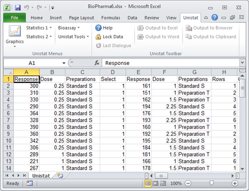The height and width of the screenshot is (191, 249).
Task: Click the Output to Clipboard icon
Action: pyautogui.click(x=211, y=37)
